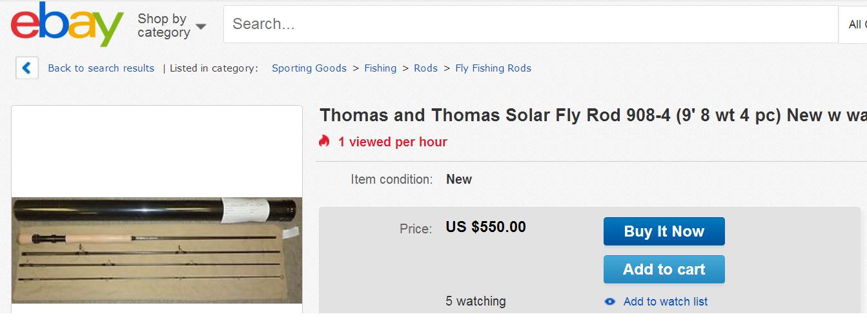Click the back arrow icon button
Image resolution: width=867 pixels, height=321 pixels.
(27, 68)
